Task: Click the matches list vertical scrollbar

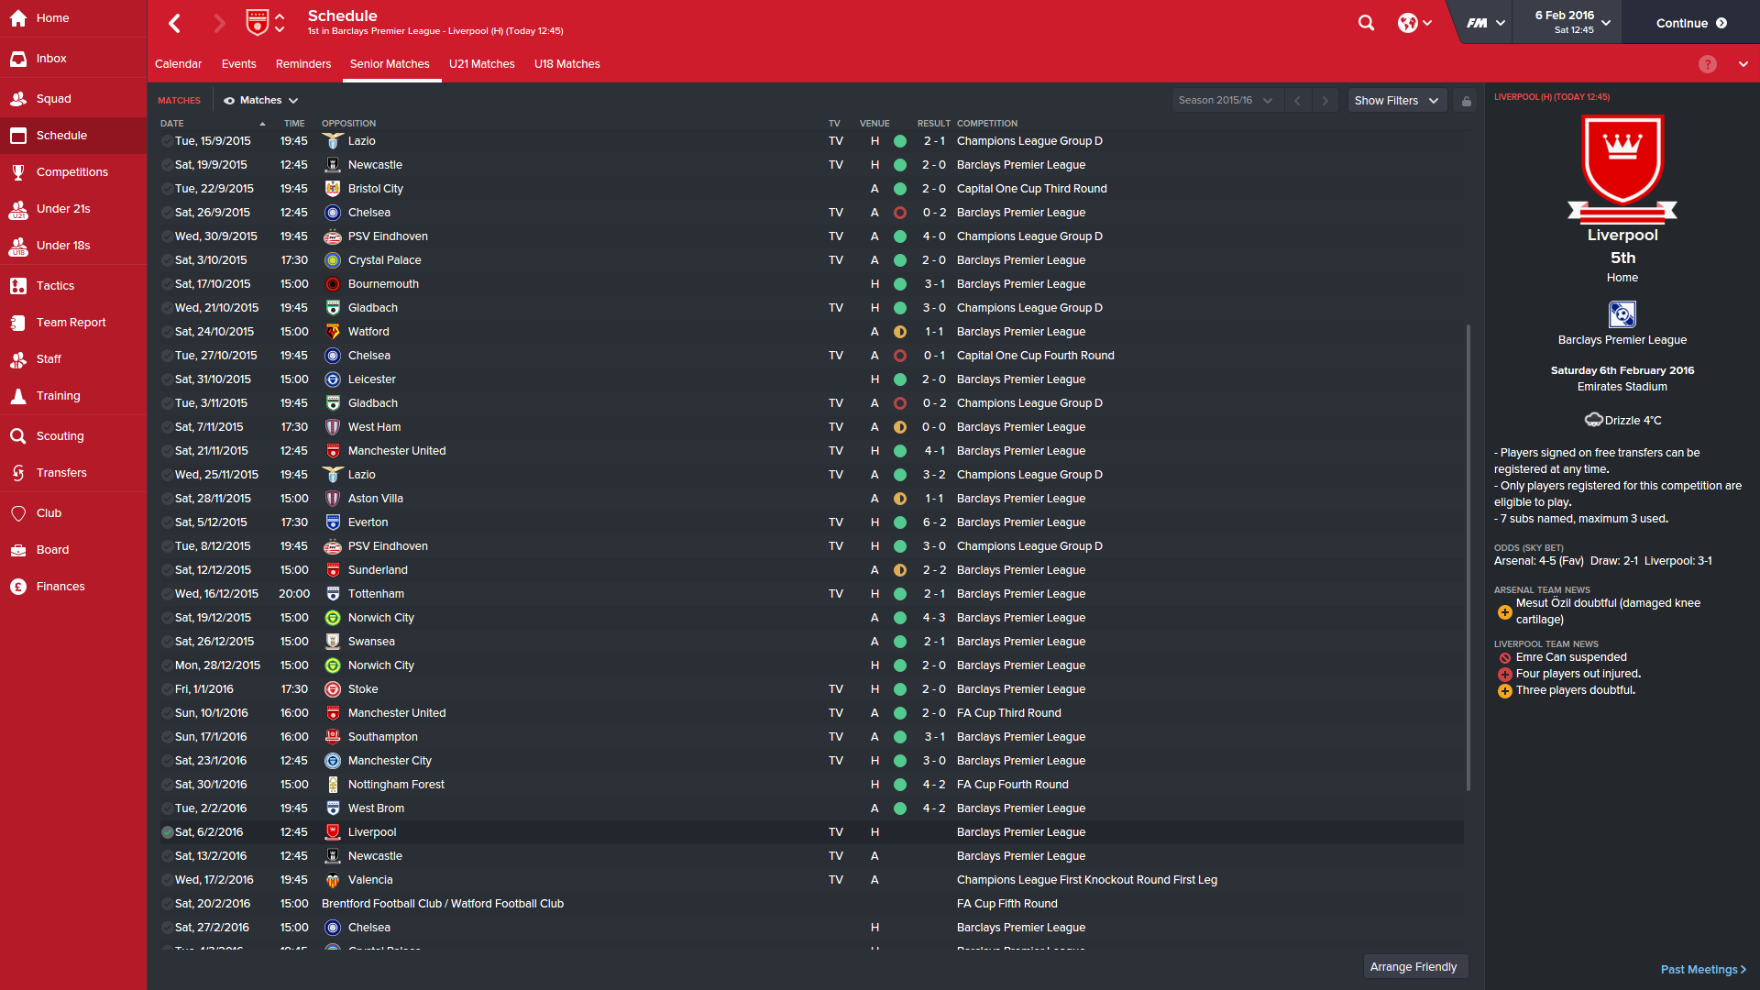Action: [x=1468, y=557]
